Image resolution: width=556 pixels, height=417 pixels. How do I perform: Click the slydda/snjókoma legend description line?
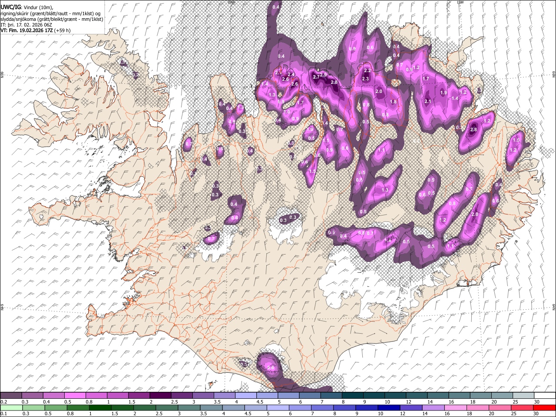tap(52, 19)
